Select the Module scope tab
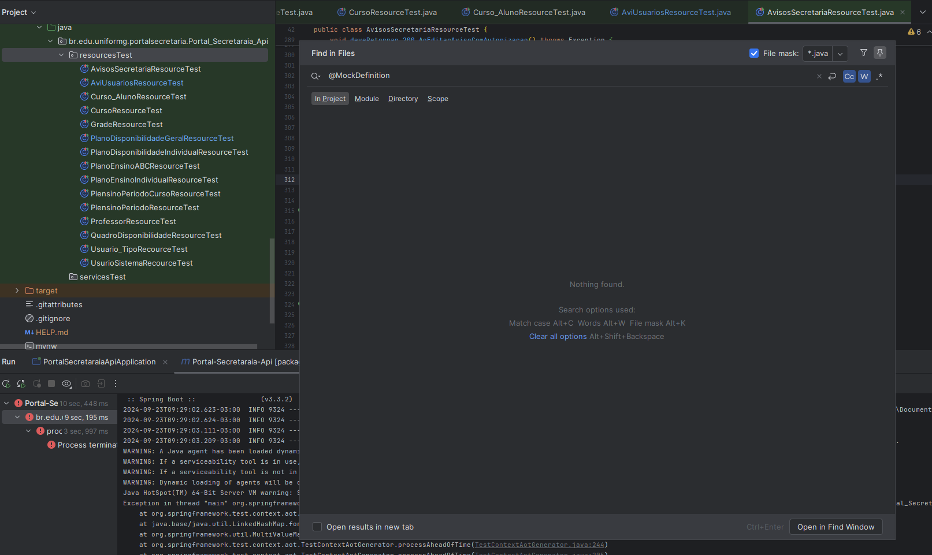 coord(367,99)
